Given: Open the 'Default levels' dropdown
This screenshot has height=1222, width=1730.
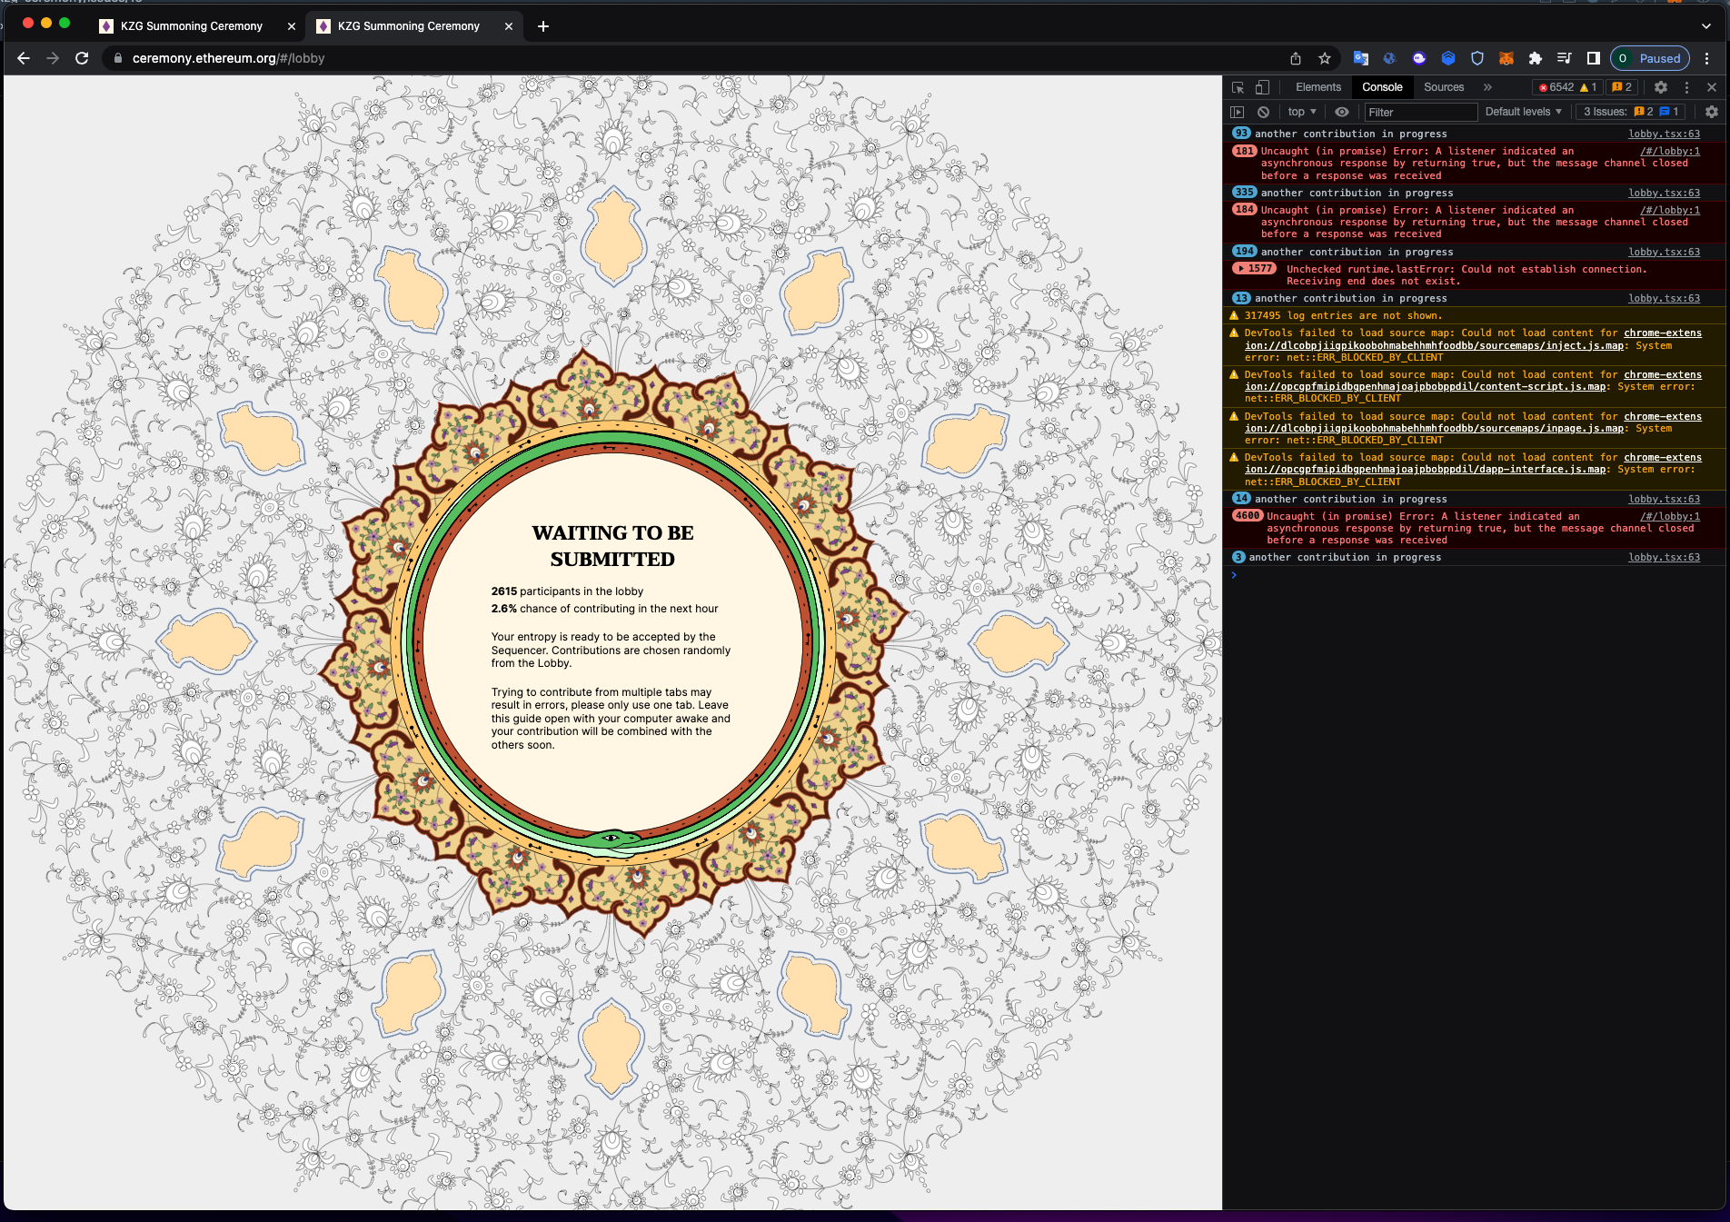Looking at the screenshot, I should [1523, 112].
